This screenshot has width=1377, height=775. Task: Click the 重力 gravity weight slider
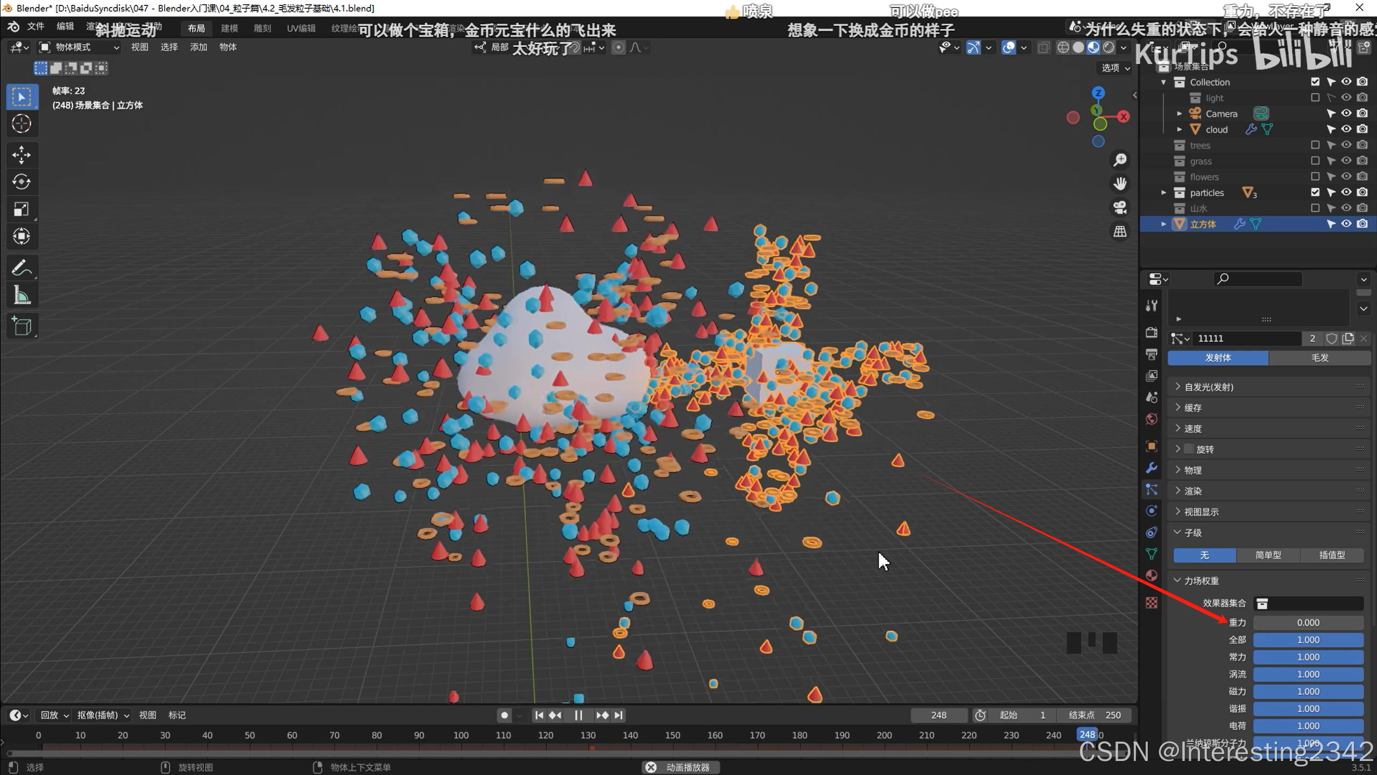[1308, 623]
